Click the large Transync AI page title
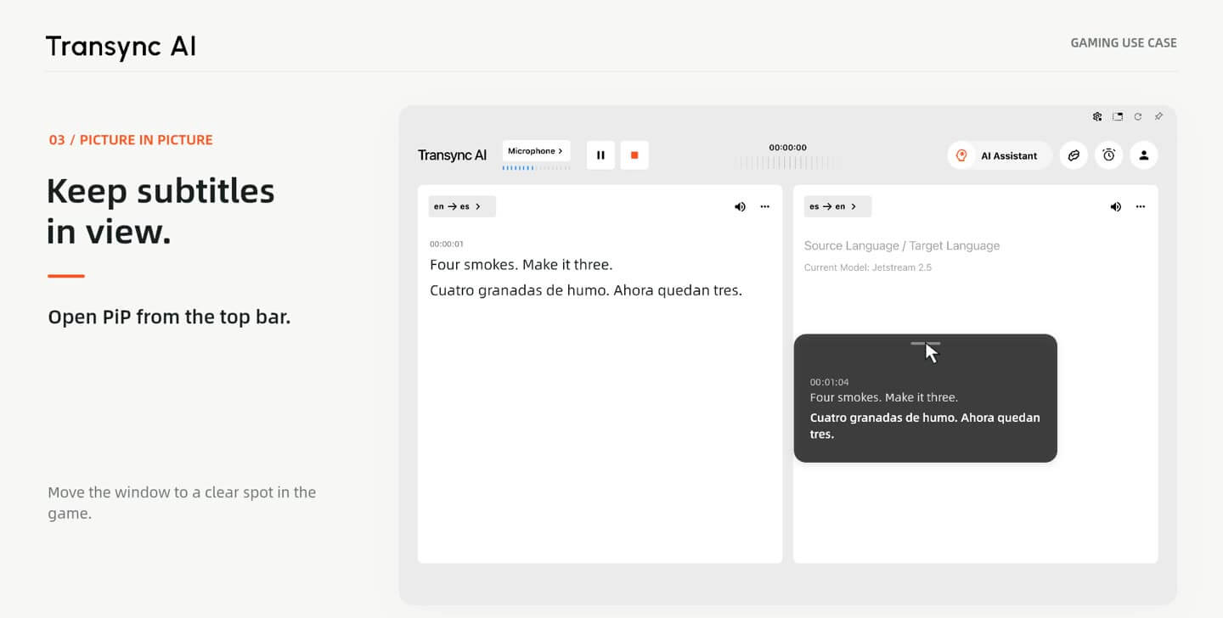The height and width of the screenshot is (618, 1223). pos(121,47)
